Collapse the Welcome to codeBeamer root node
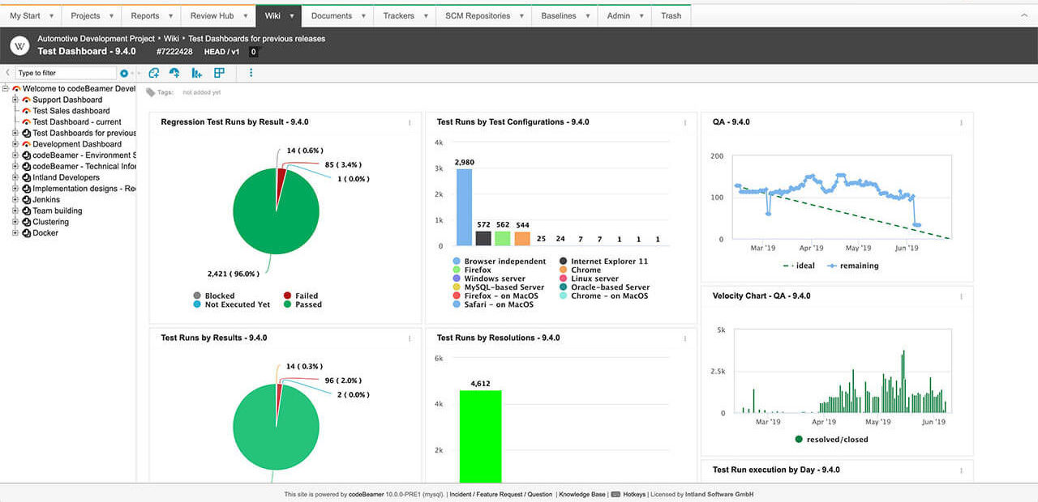The image size is (1038, 502). click(6, 88)
